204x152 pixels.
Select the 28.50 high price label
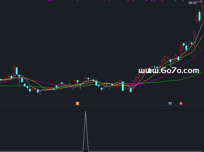click(x=192, y=3)
